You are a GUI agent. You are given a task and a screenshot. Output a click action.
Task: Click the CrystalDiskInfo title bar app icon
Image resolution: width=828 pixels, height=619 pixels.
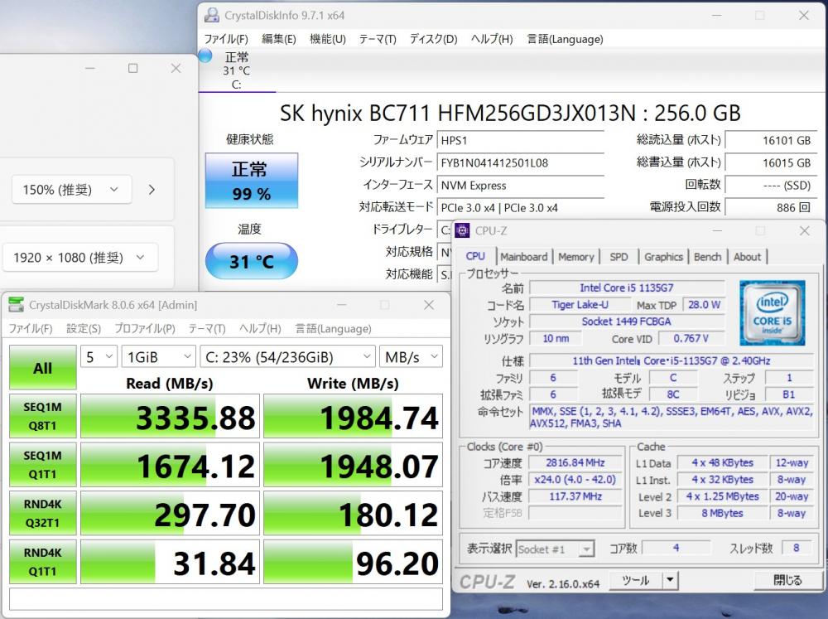click(x=212, y=15)
